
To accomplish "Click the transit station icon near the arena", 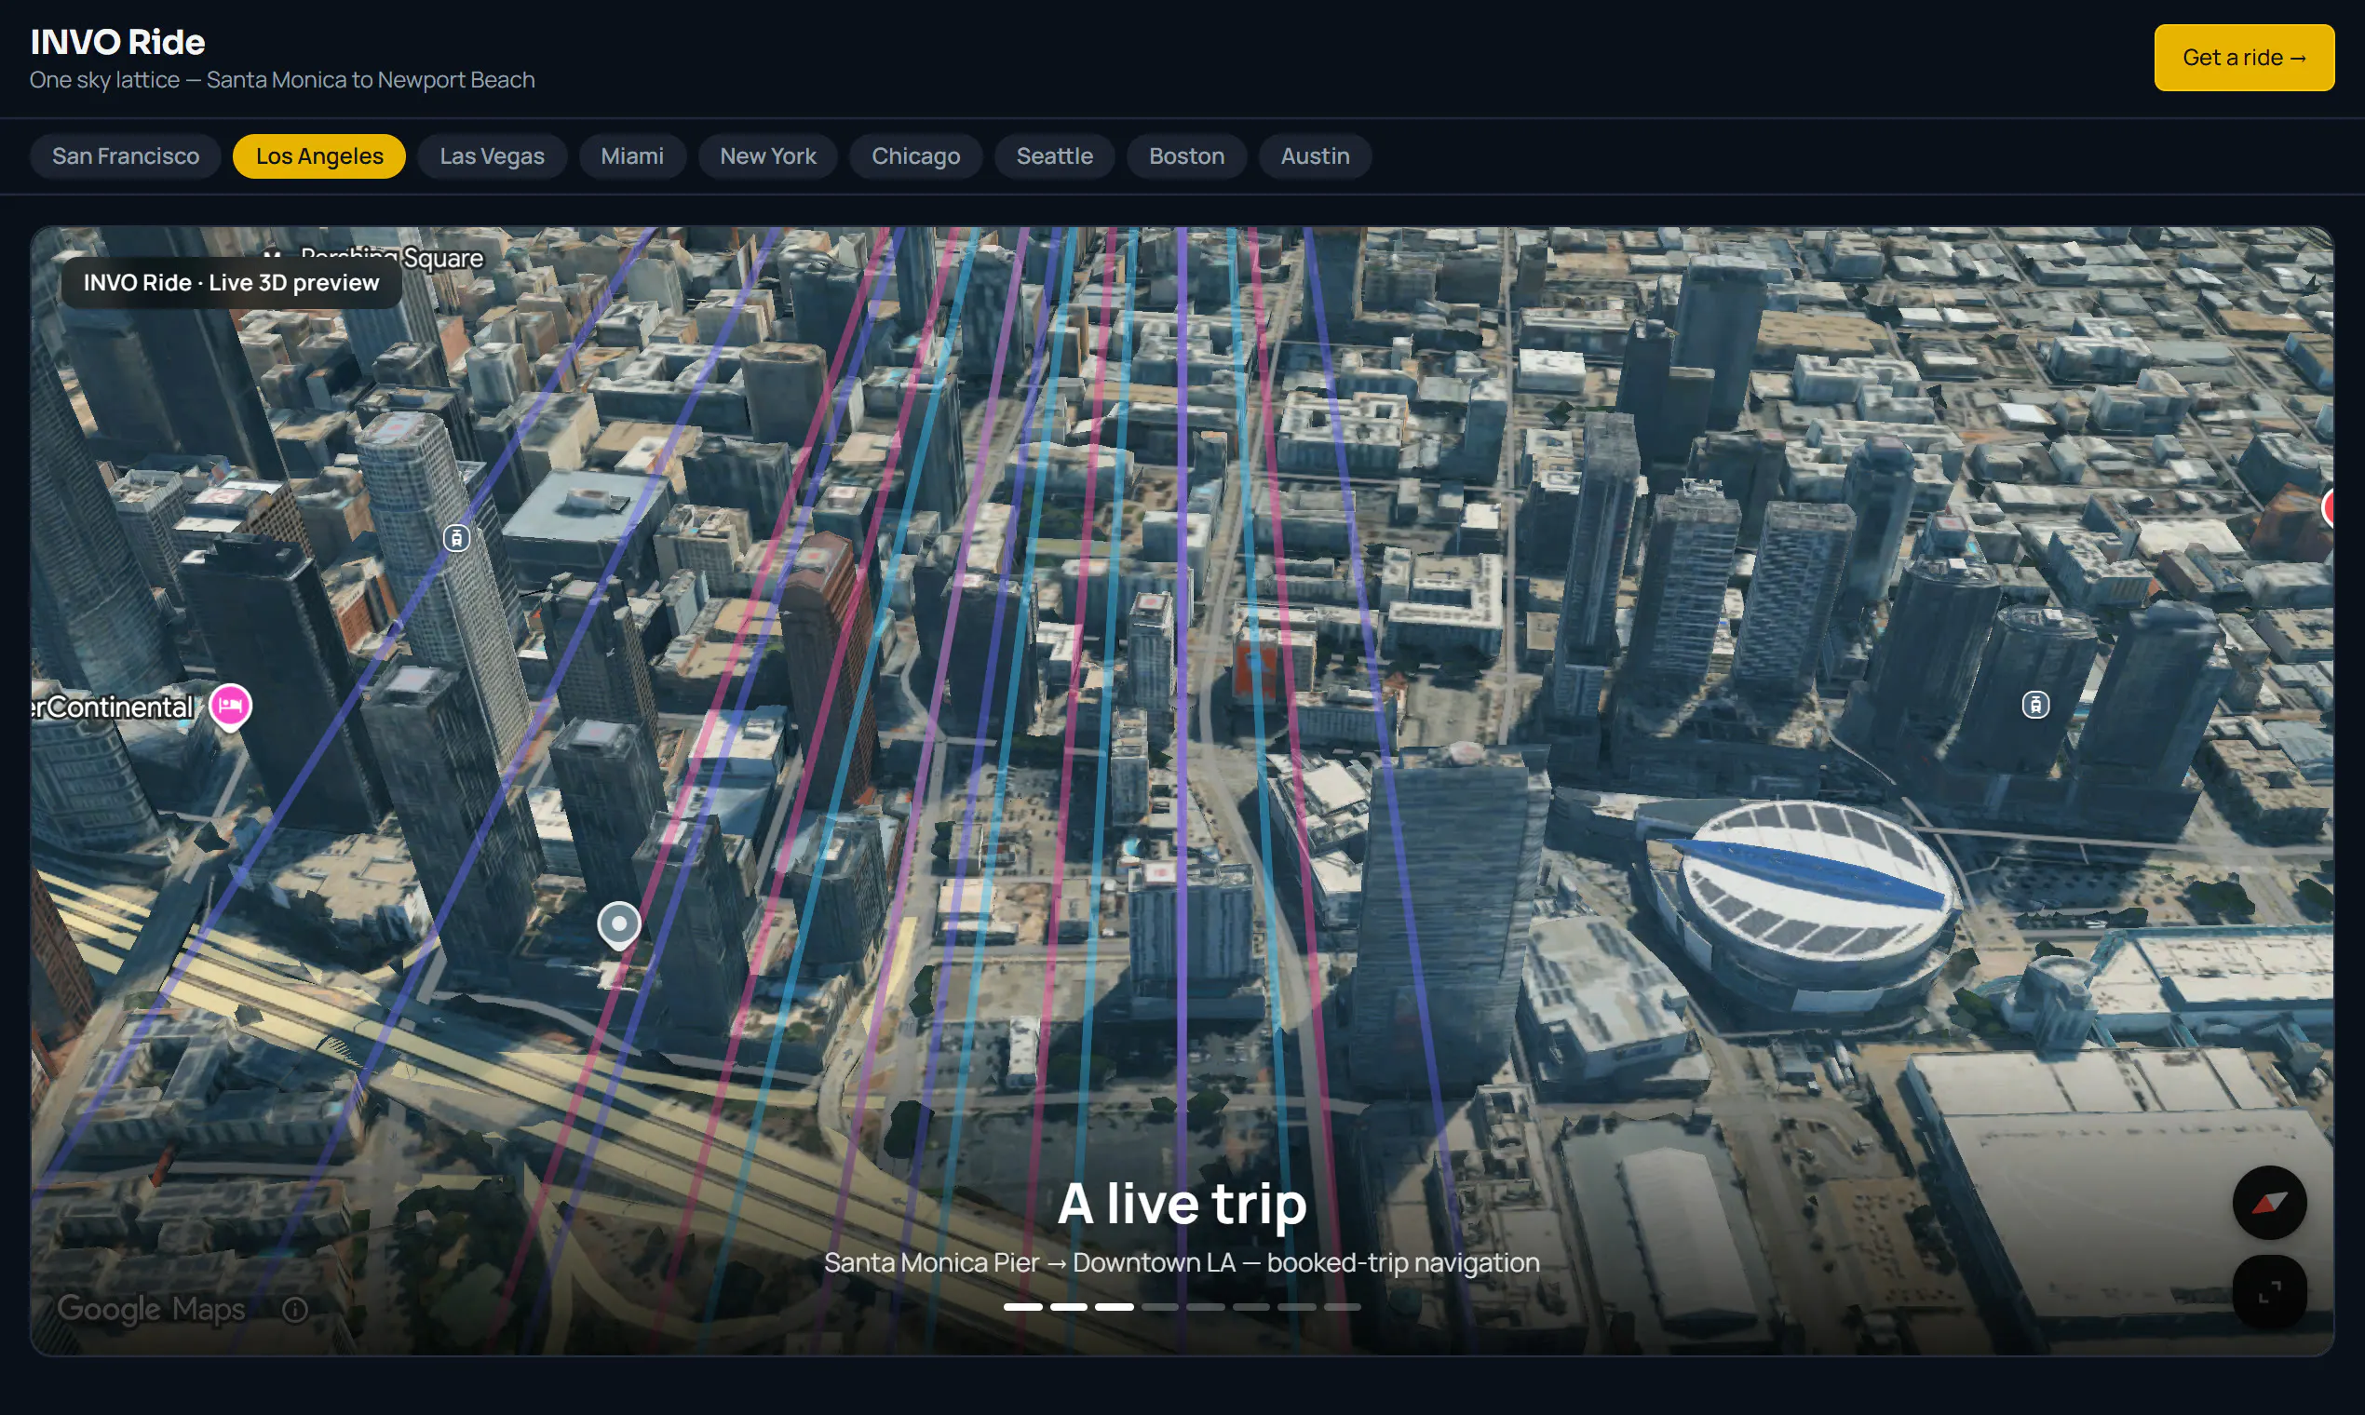I will 2035,705.
